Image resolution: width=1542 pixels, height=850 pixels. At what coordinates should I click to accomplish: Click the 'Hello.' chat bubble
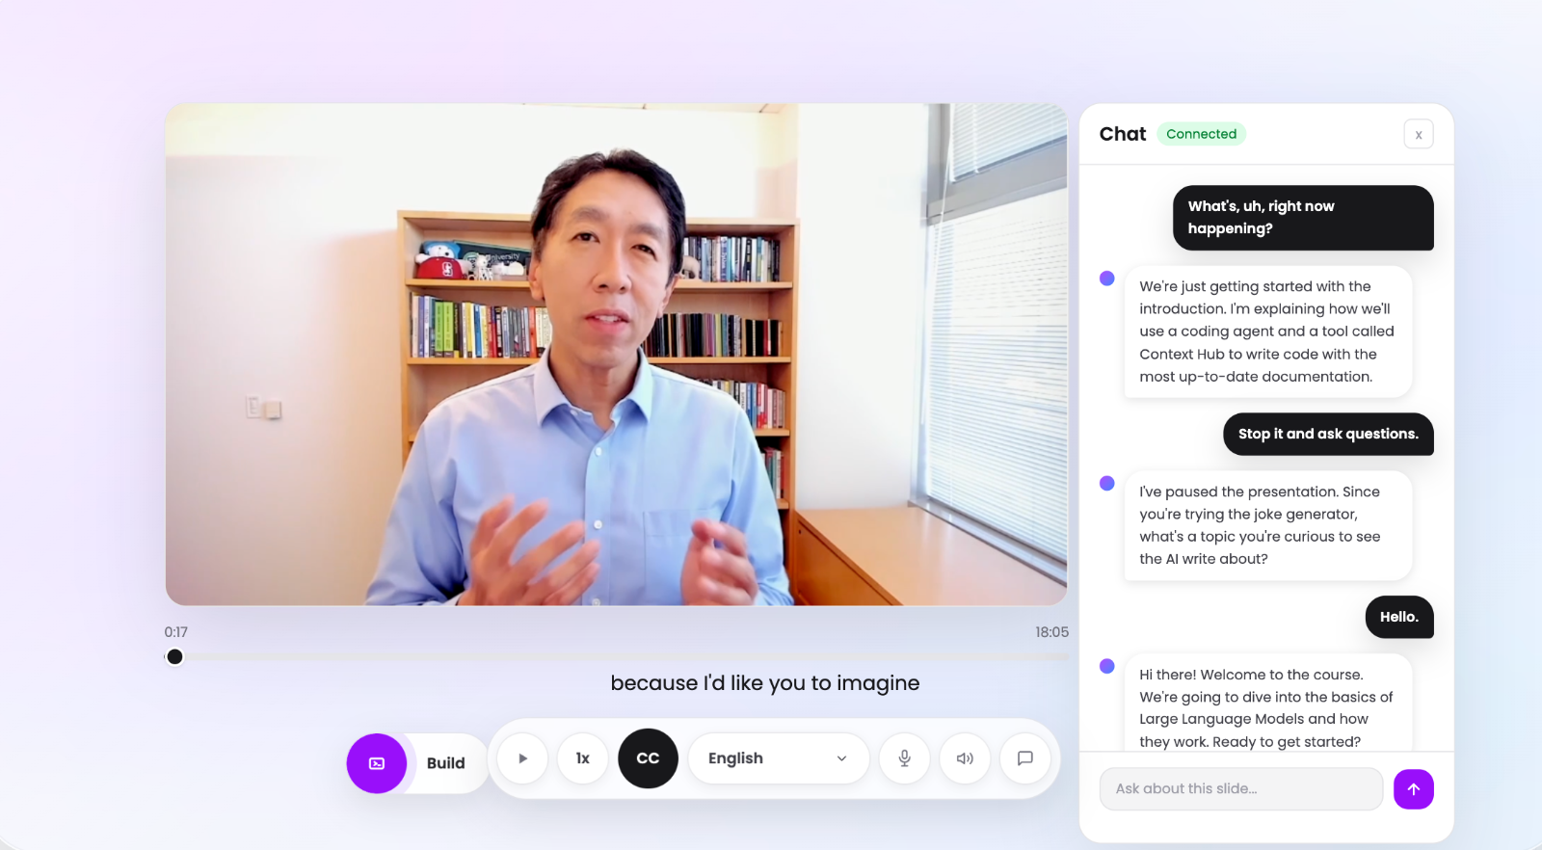pyautogui.click(x=1399, y=617)
